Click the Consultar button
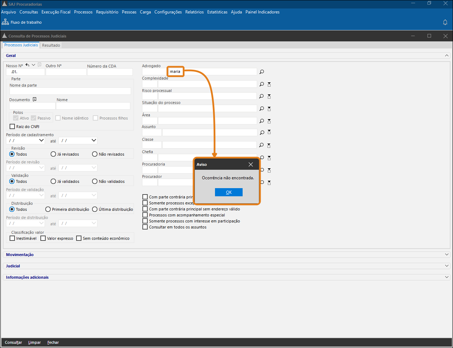The width and height of the screenshot is (453, 348). [x=13, y=342]
